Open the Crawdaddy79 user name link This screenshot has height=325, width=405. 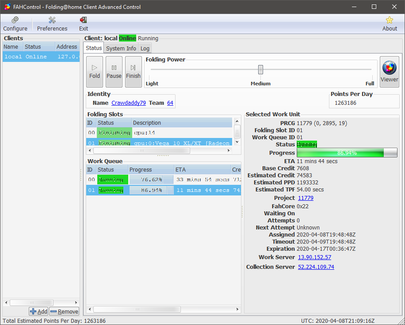click(129, 103)
